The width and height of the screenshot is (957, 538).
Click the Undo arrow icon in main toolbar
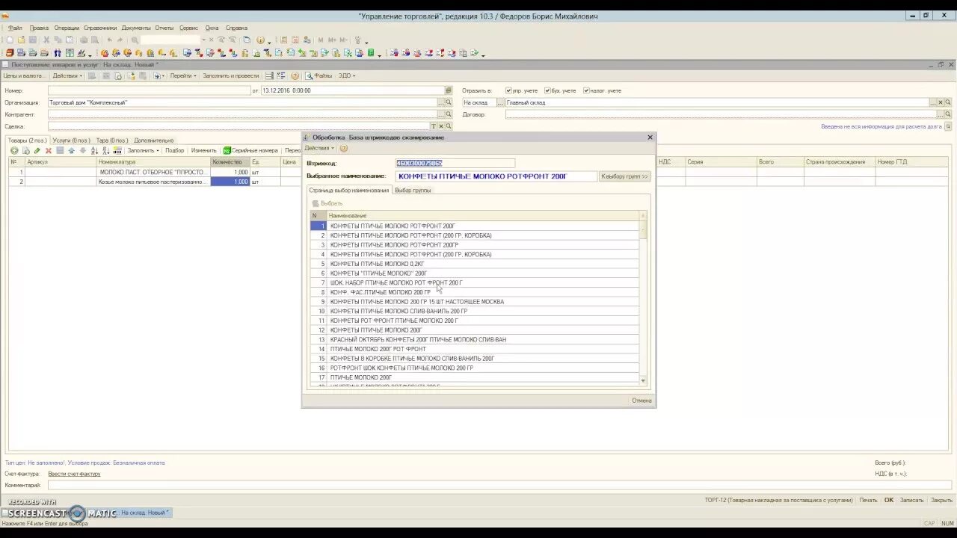point(109,40)
